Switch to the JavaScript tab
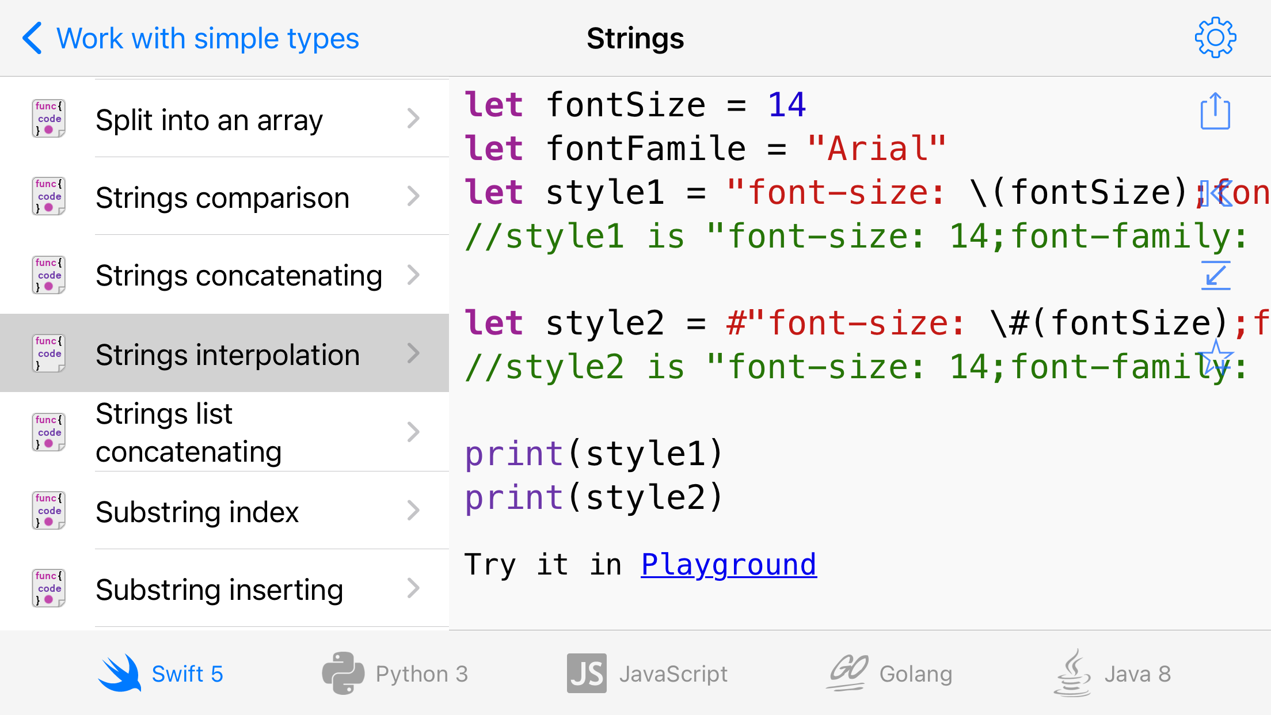 [x=648, y=673]
